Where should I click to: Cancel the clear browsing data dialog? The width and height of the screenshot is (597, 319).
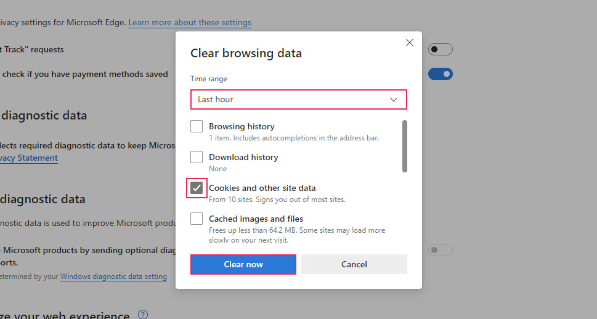pyautogui.click(x=354, y=264)
